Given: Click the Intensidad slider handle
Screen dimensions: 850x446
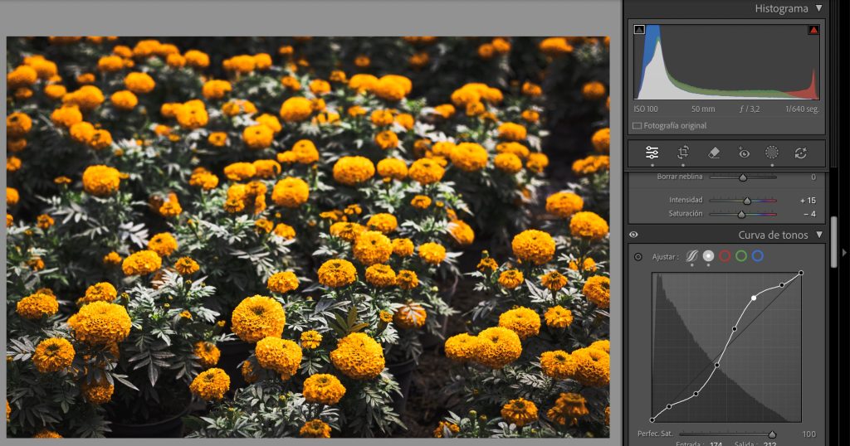Looking at the screenshot, I should pyautogui.click(x=747, y=201).
